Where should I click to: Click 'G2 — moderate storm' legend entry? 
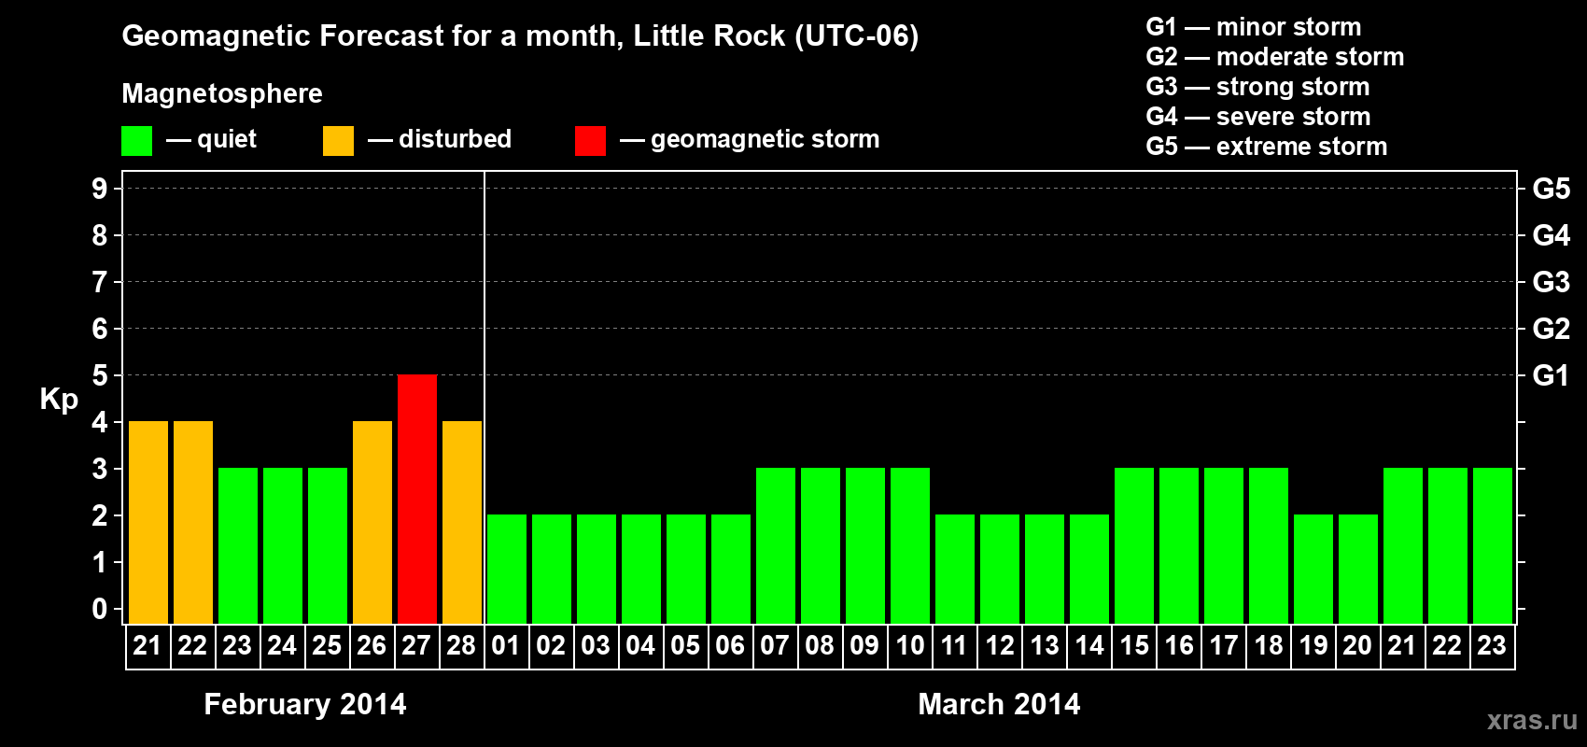[x=1275, y=57]
